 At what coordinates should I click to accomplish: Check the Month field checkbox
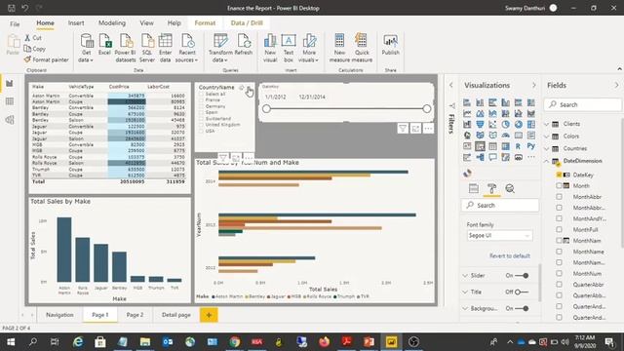point(559,186)
